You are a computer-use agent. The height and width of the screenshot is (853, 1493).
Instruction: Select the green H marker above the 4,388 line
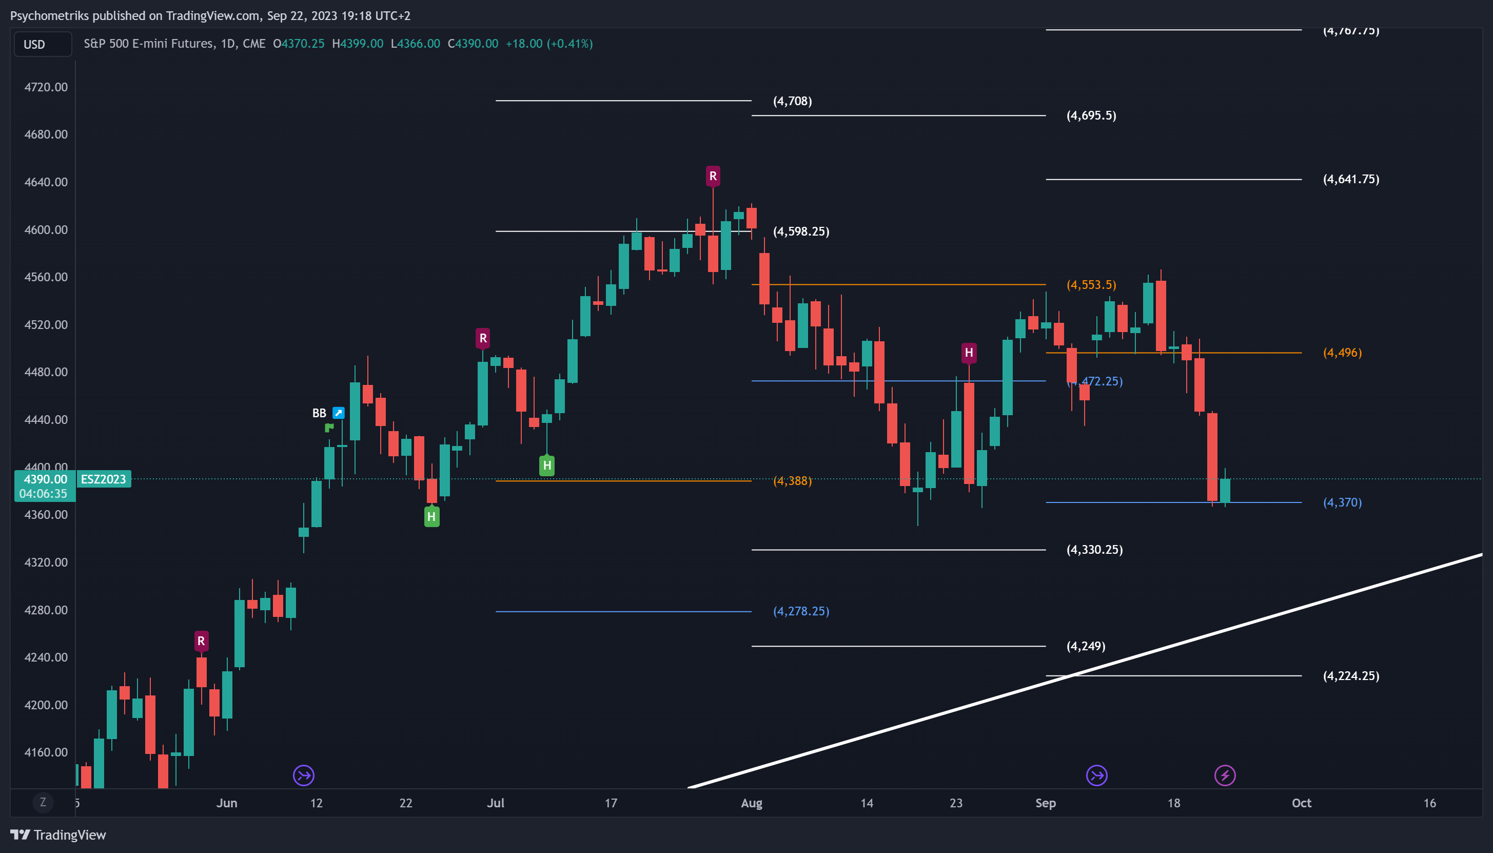click(x=547, y=466)
